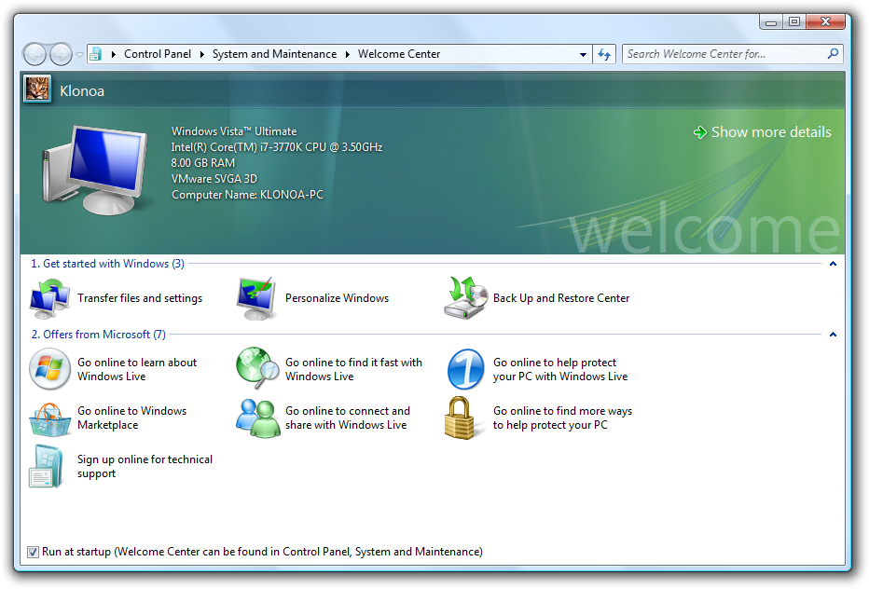This screenshot has height=589, width=869.
Task: Click the Windows Live learn about icon
Action: pos(49,369)
